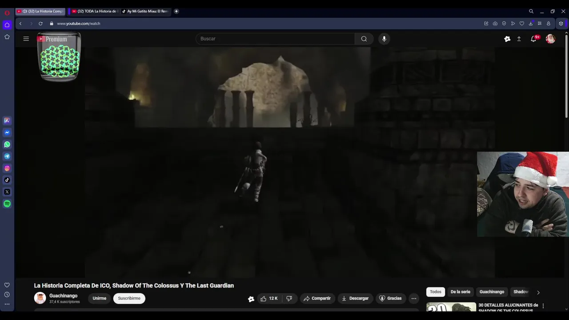Image resolution: width=569 pixels, height=320 pixels.
Task: Open WhatsApp in the sidebar
Action: coord(7,144)
